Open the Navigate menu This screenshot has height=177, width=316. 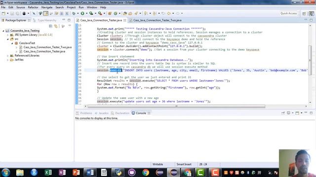point(47,7)
